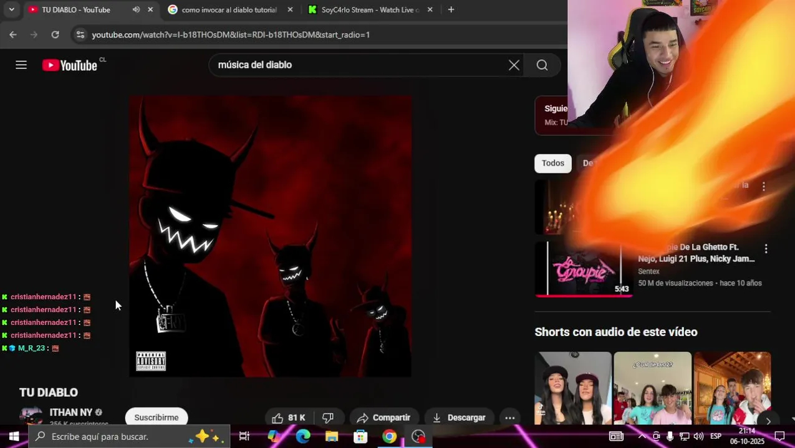Expand hidden system tray icons
Screen dimensions: 795x448
(642, 436)
